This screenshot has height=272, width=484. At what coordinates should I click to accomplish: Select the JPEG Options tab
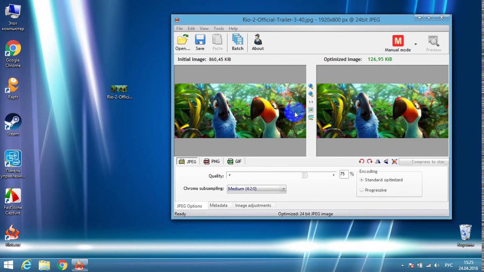click(x=189, y=206)
